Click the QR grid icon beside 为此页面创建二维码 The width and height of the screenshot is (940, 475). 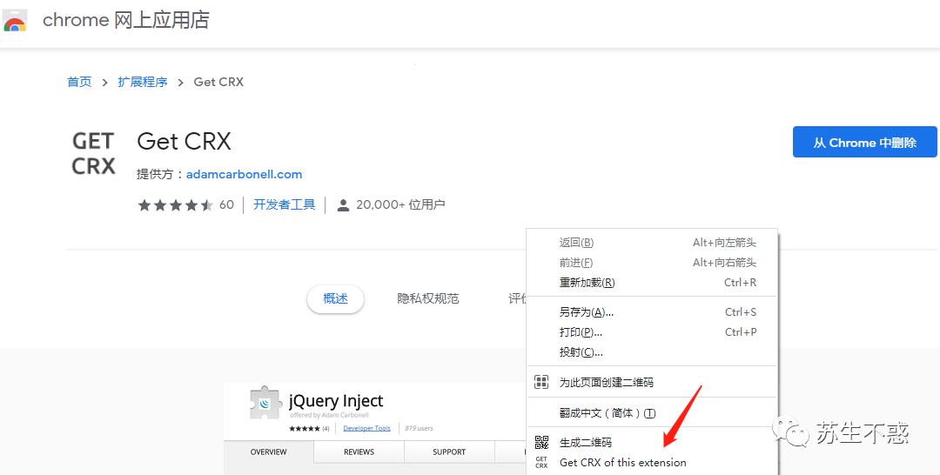541,382
